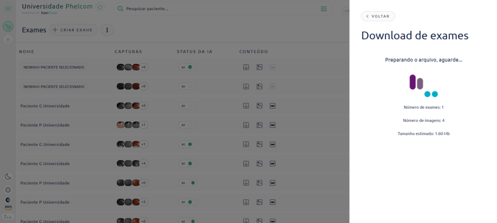Open the patients icon in the left sidebar

point(8,40)
